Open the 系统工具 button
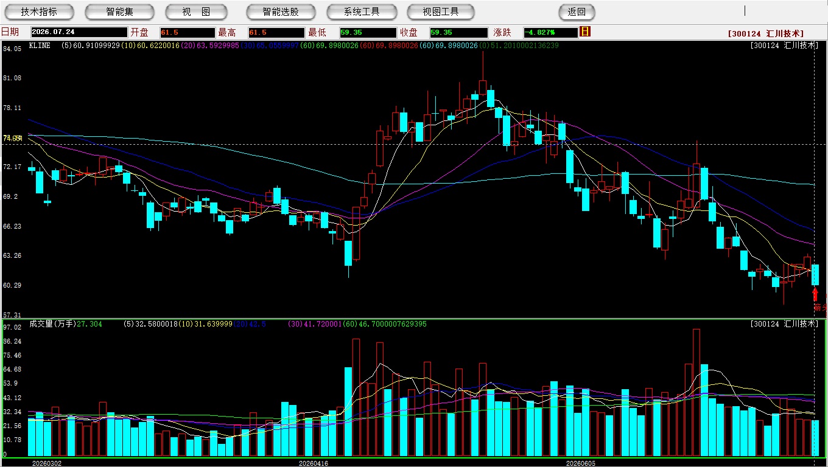Viewport: 828px width, 467px height. click(362, 12)
